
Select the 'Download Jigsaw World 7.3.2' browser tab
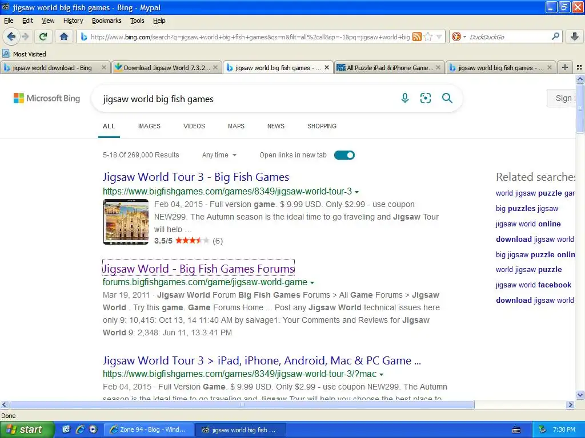(166, 67)
